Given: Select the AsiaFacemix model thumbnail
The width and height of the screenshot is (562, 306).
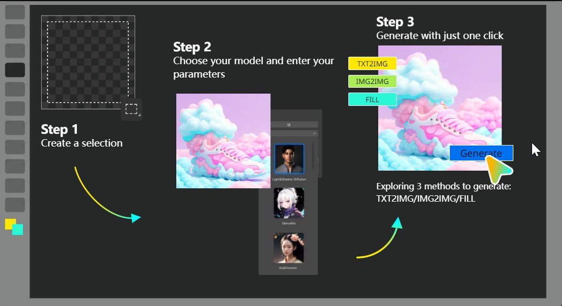Looking at the screenshot, I should tap(288, 247).
